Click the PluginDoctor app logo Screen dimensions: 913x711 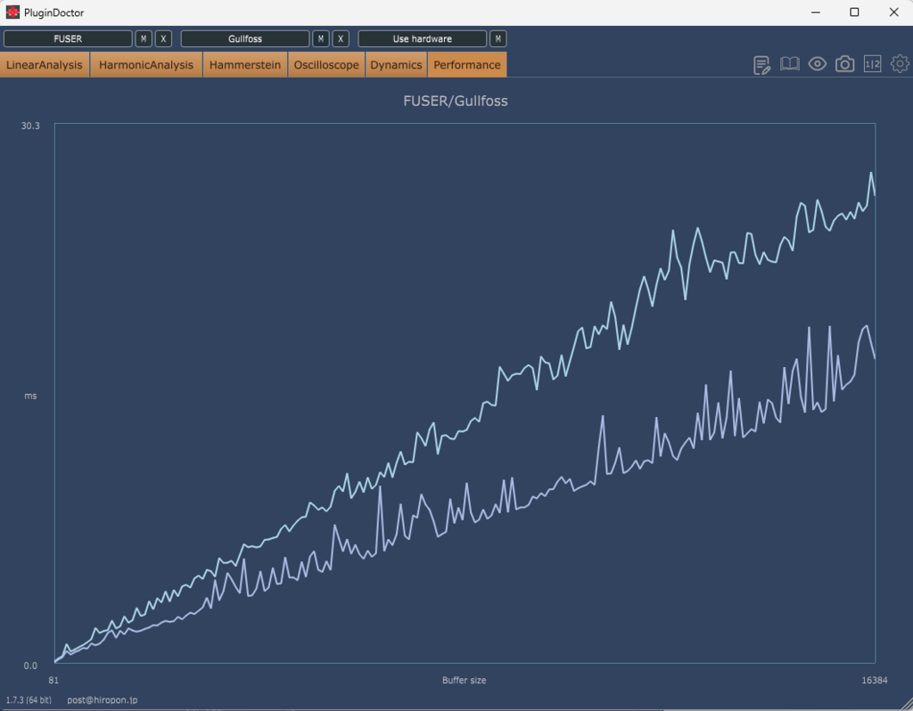click(x=12, y=12)
